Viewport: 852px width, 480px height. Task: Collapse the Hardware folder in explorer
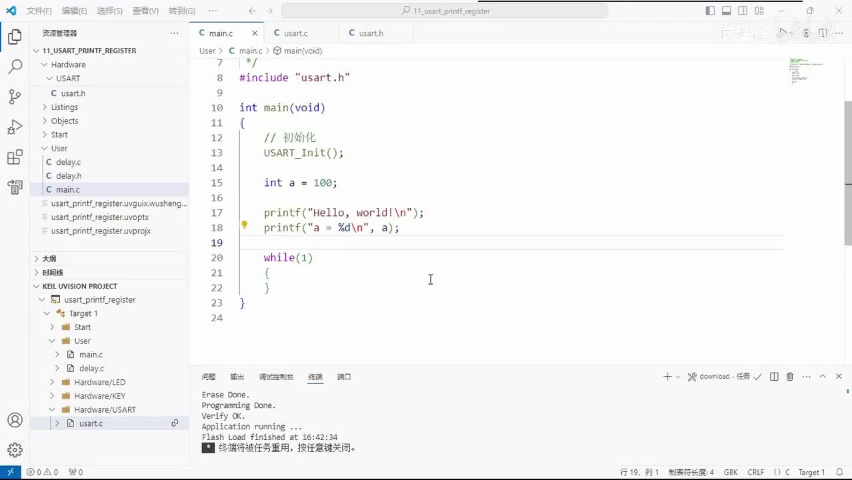click(45, 65)
